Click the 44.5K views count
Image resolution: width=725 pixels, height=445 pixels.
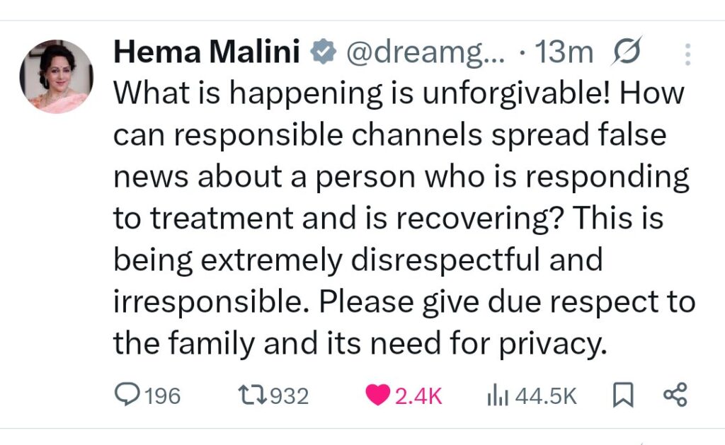click(546, 395)
